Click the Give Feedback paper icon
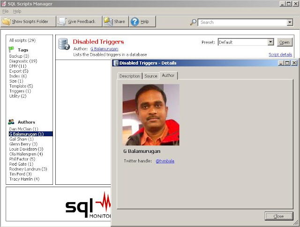The image size is (300, 227). pyautogui.click(x=62, y=22)
